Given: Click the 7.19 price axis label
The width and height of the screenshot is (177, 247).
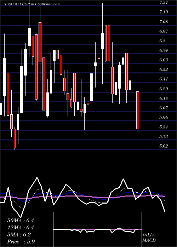Looking at the screenshot, I should (x=164, y=12).
